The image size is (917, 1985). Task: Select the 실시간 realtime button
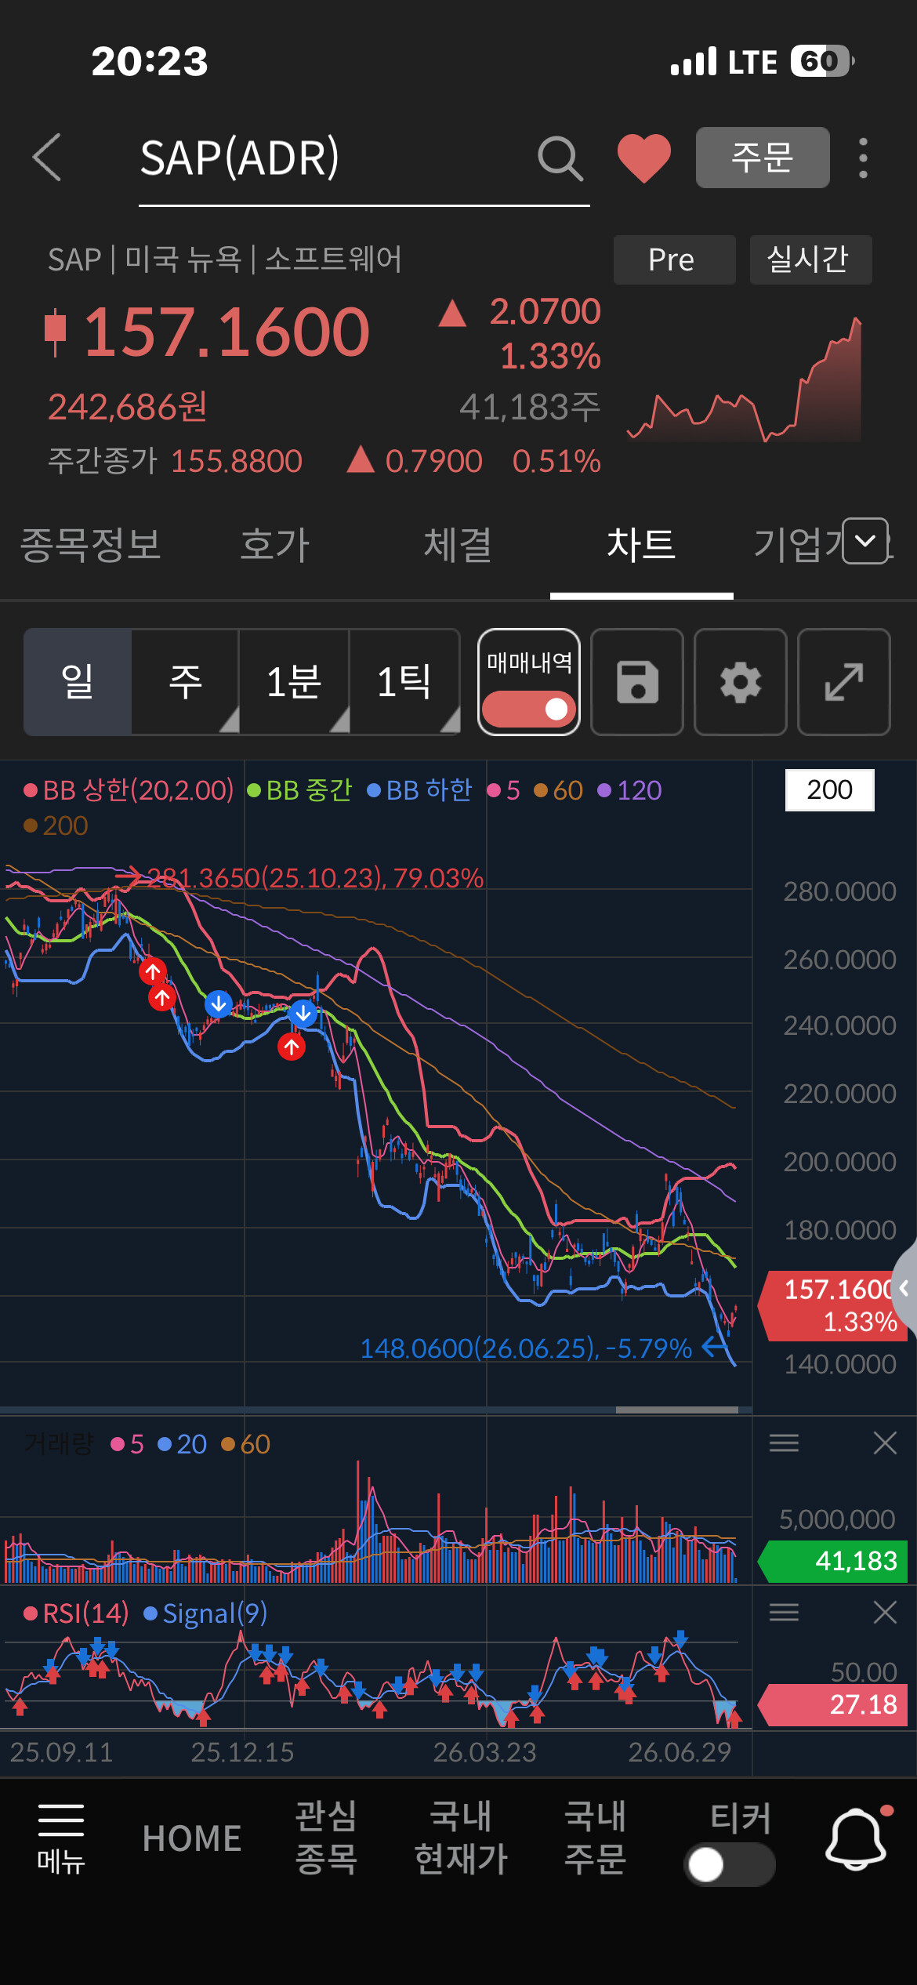[811, 259]
